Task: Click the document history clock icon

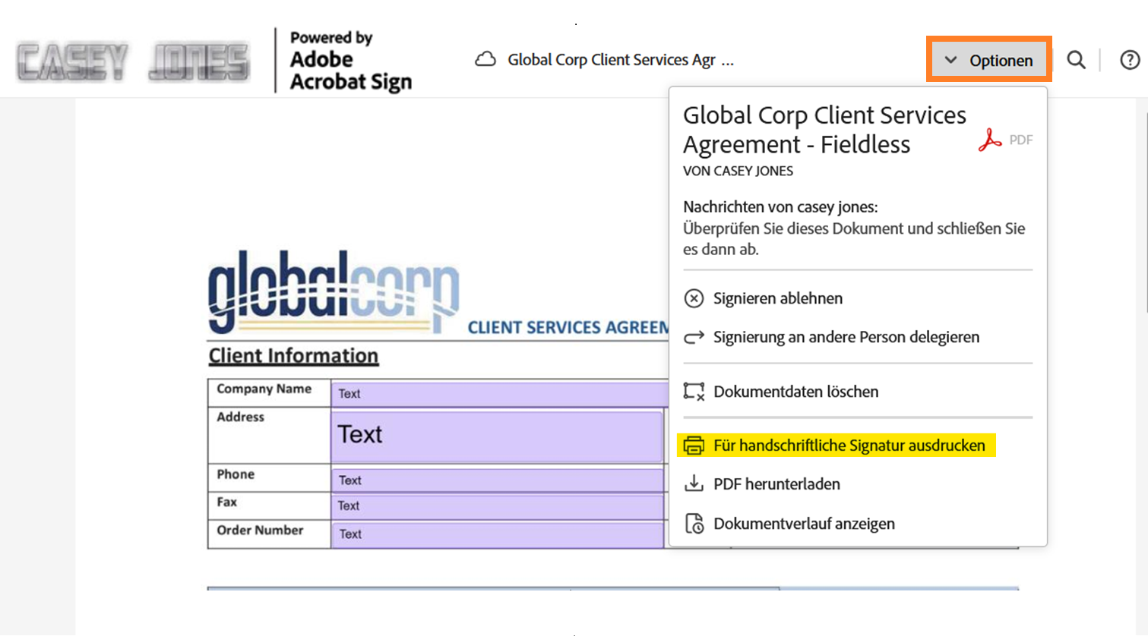Action: click(x=694, y=524)
